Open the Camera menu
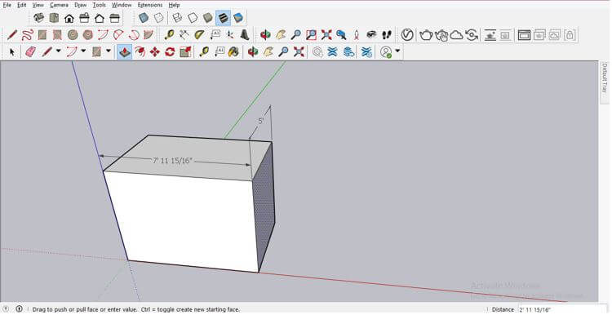The image size is (612, 315). [x=59, y=5]
